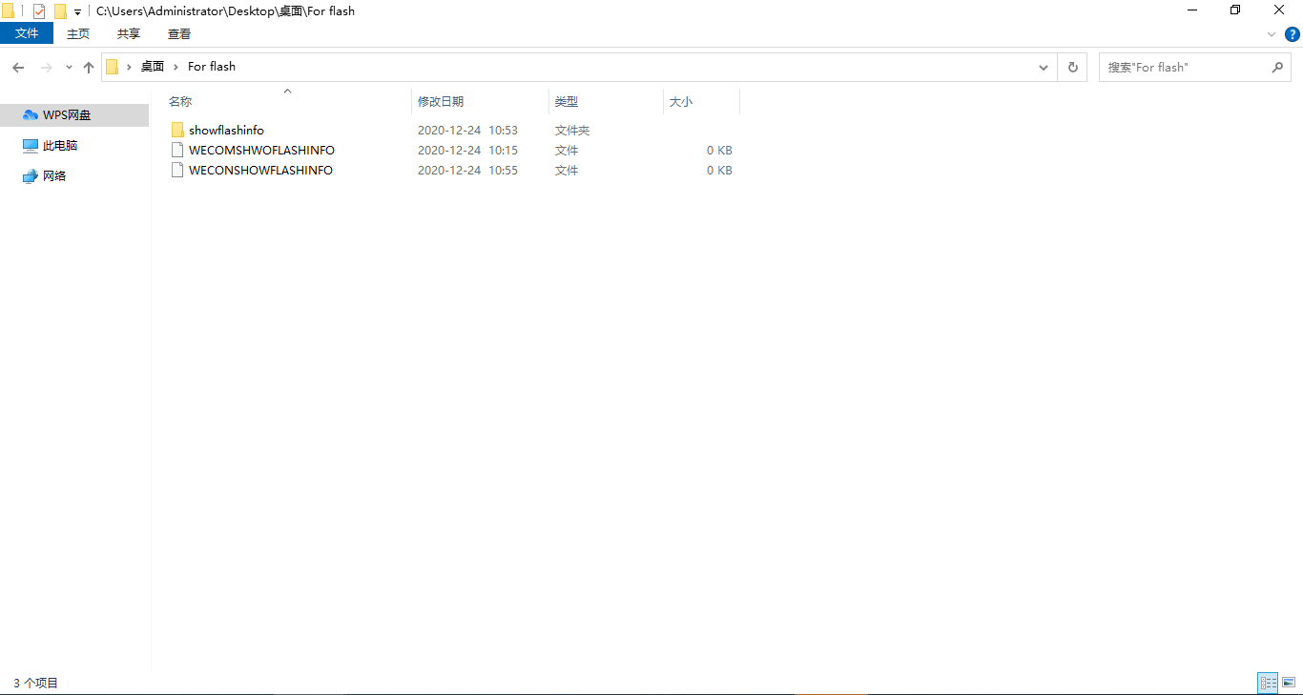Switch to details view layout icon
The image size is (1303, 695).
[1268, 683]
